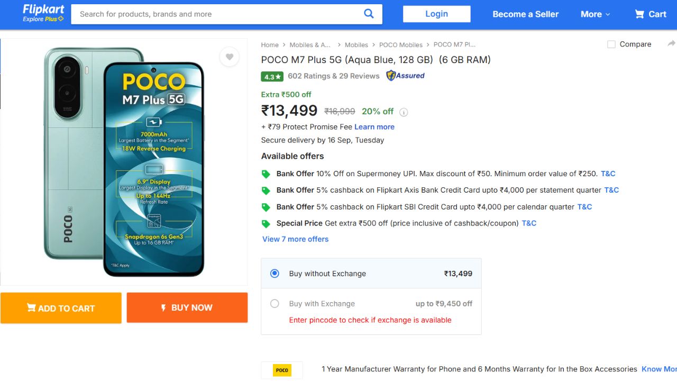Click the product search input field
This screenshot has width=677, height=381.
click(217, 14)
